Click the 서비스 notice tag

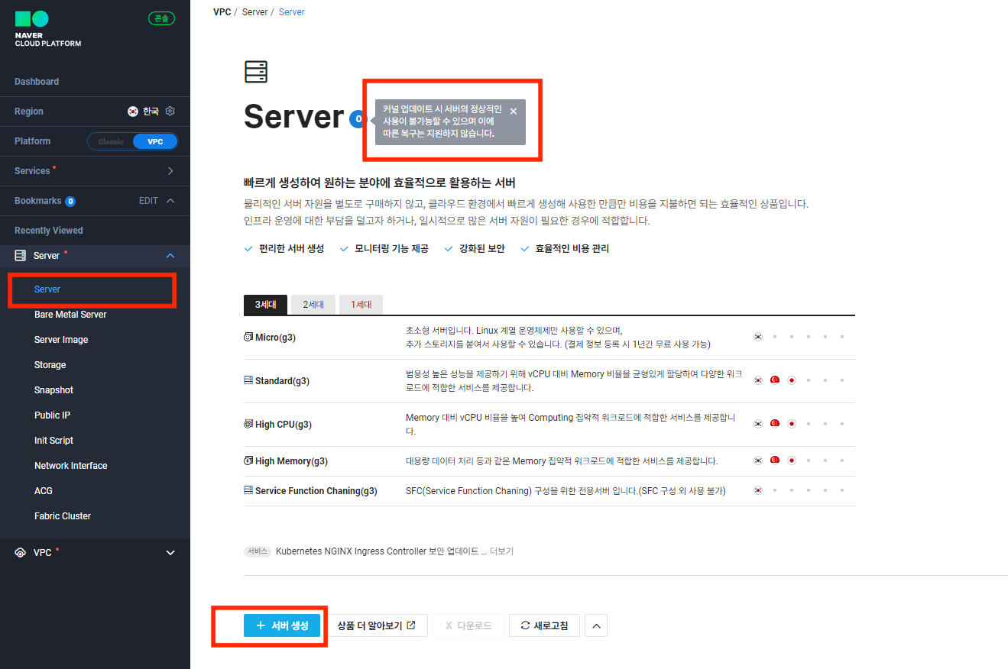[x=258, y=551]
